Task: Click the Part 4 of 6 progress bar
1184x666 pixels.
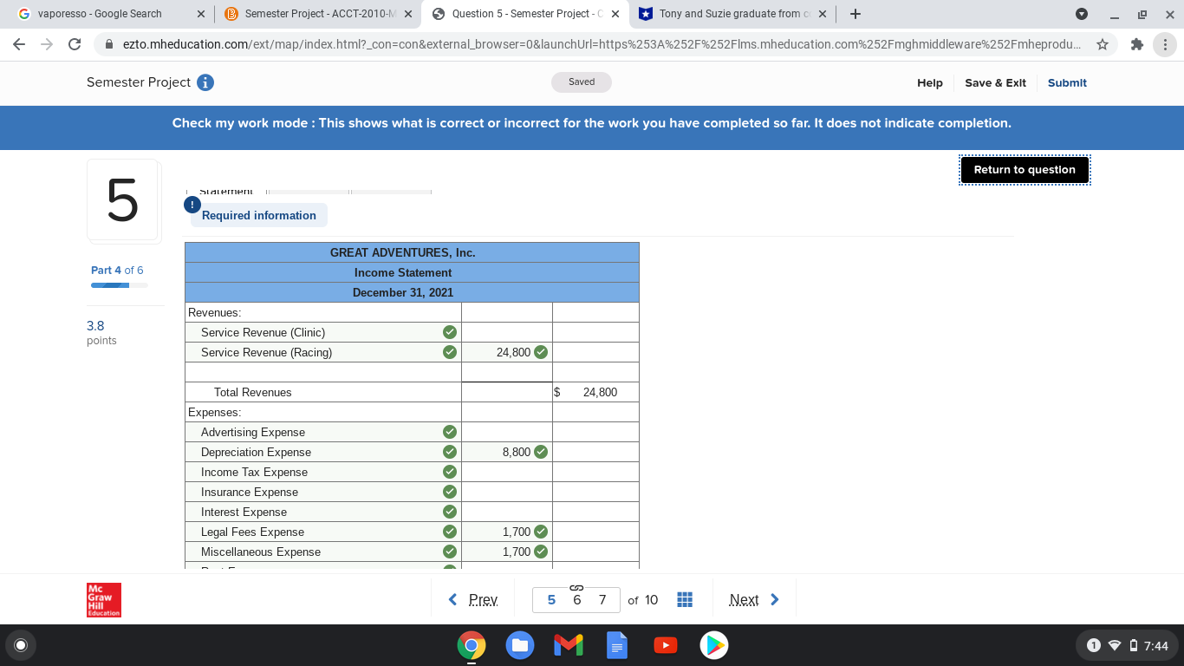Action: point(119,285)
